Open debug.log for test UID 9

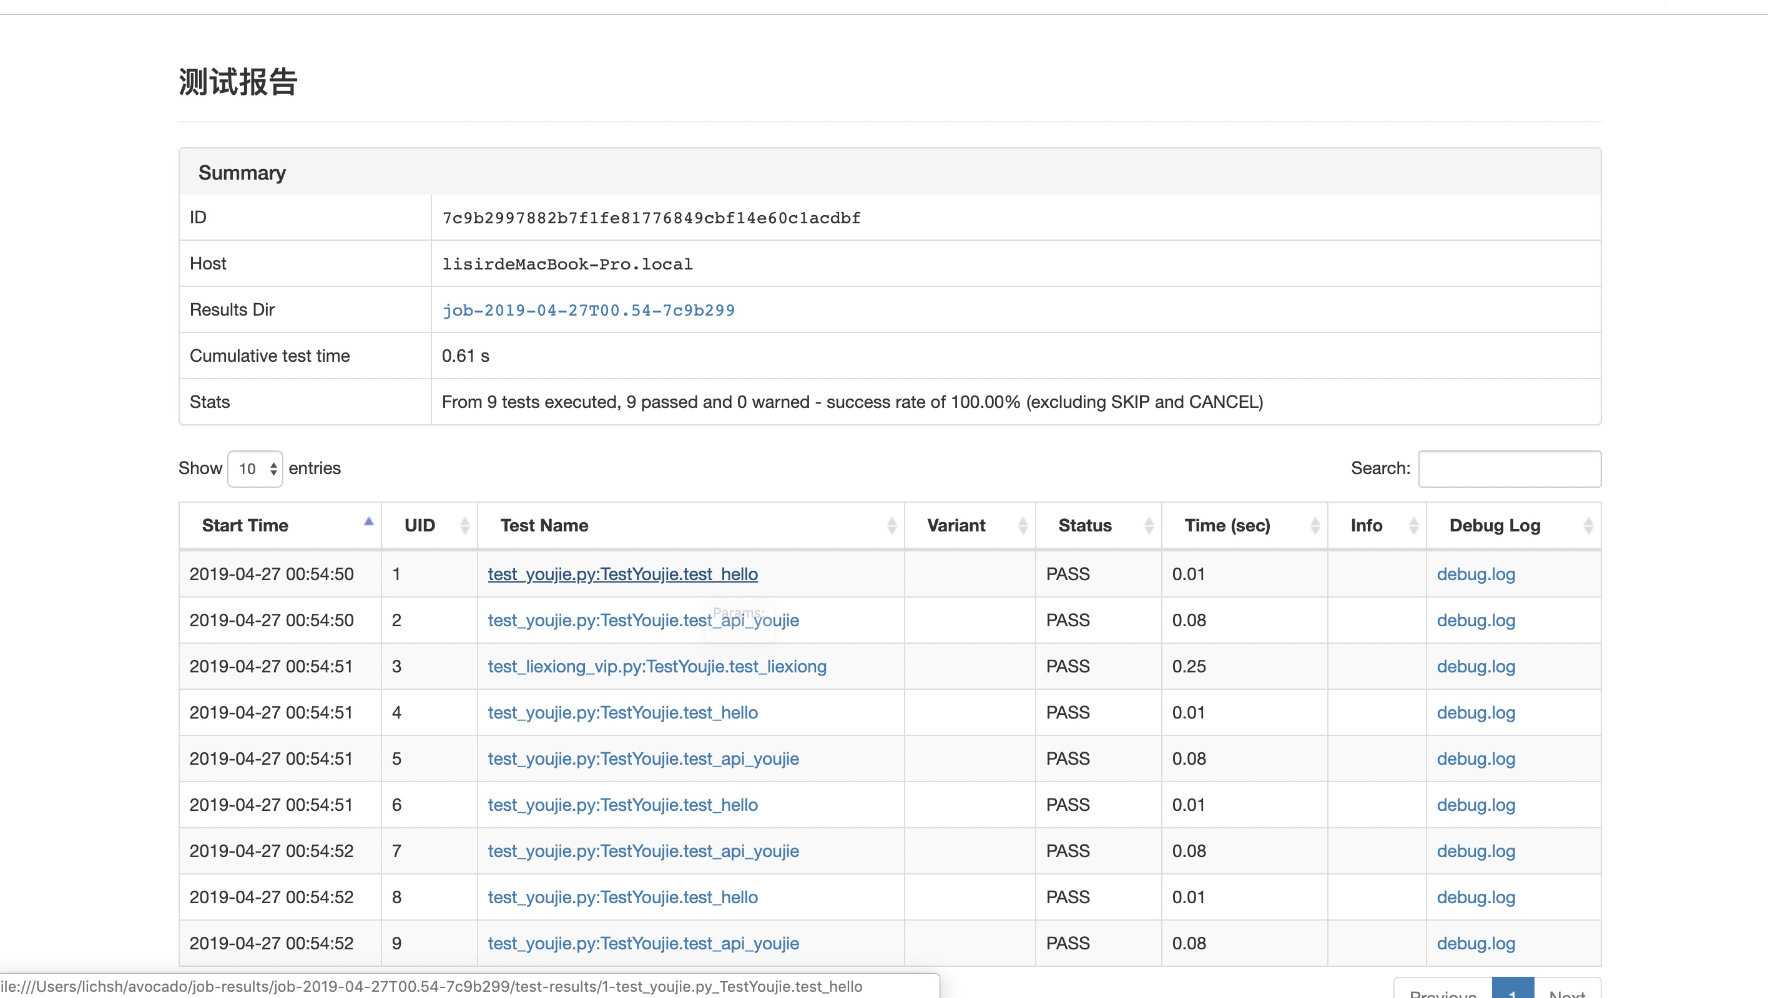(1476, 943)
